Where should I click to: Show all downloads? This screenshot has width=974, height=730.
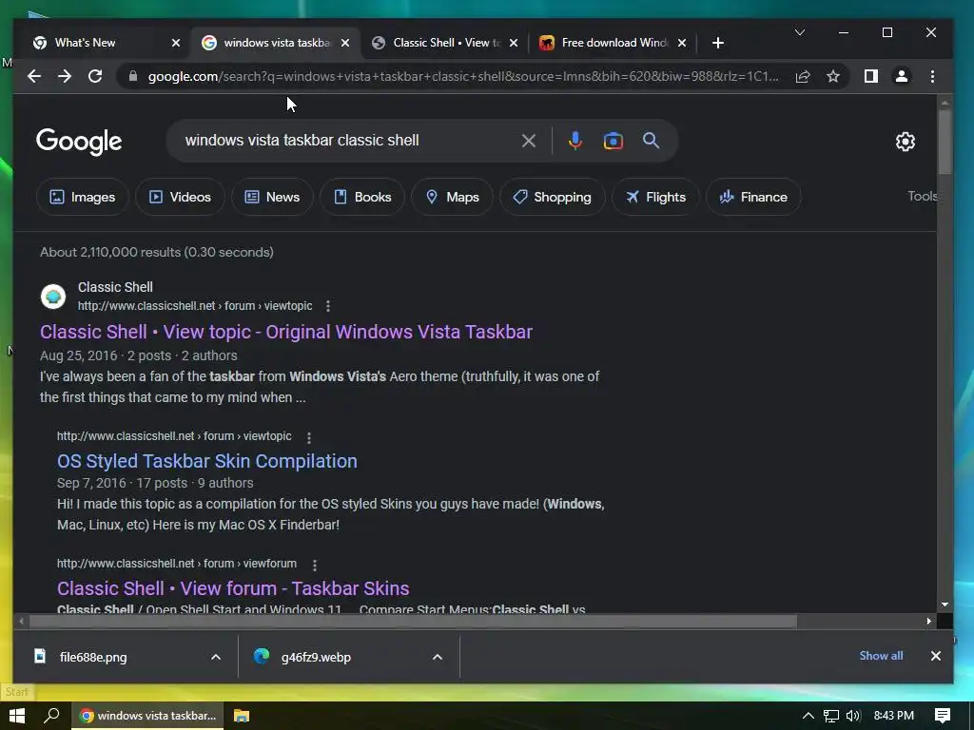click(x=881, y=656)
